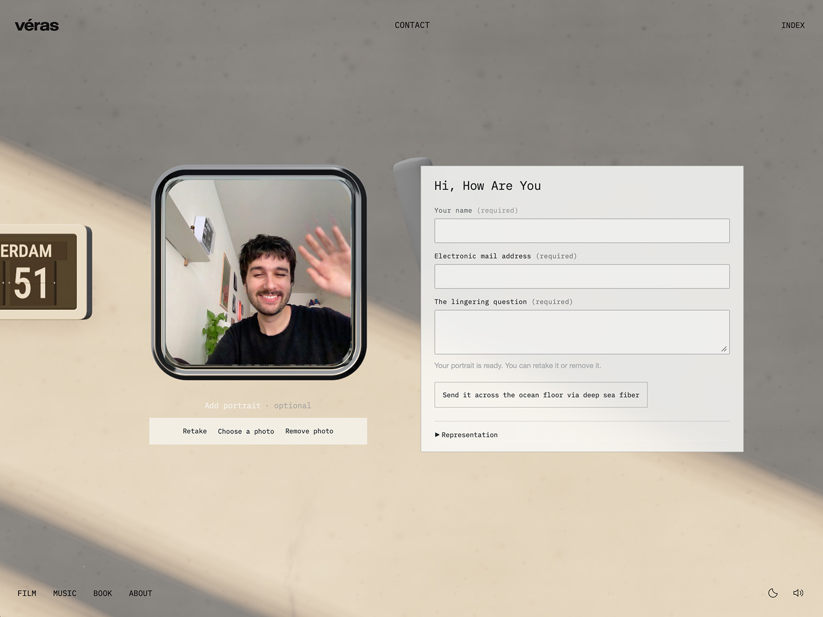Go to the FILM section
Viewport: 823px width, 617px height.
coord(27,593)
